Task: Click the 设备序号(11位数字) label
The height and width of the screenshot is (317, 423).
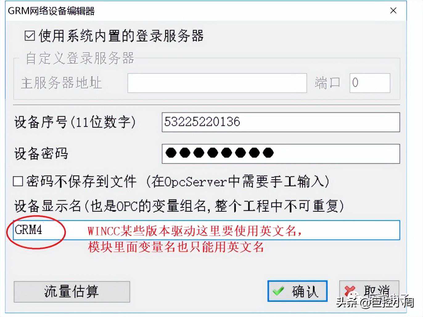Action: point(75,122)
